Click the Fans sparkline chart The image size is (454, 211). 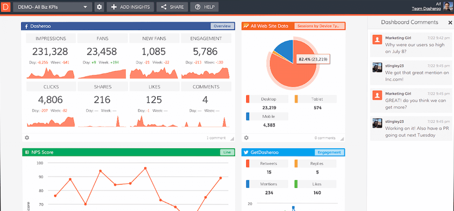pos(102,74)
